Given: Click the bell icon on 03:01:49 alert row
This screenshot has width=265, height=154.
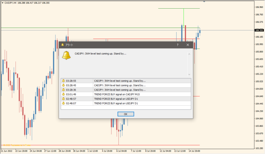Looking at the screenshot, I should click(63, 94).
